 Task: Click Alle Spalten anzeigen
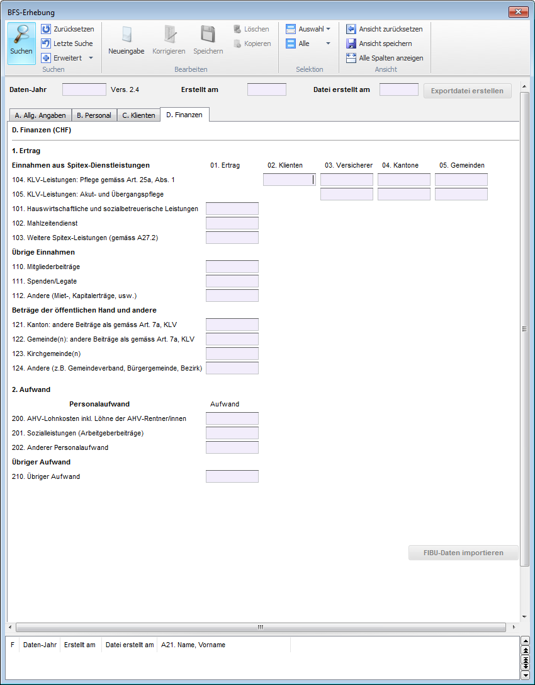click(x=385, y=58)
